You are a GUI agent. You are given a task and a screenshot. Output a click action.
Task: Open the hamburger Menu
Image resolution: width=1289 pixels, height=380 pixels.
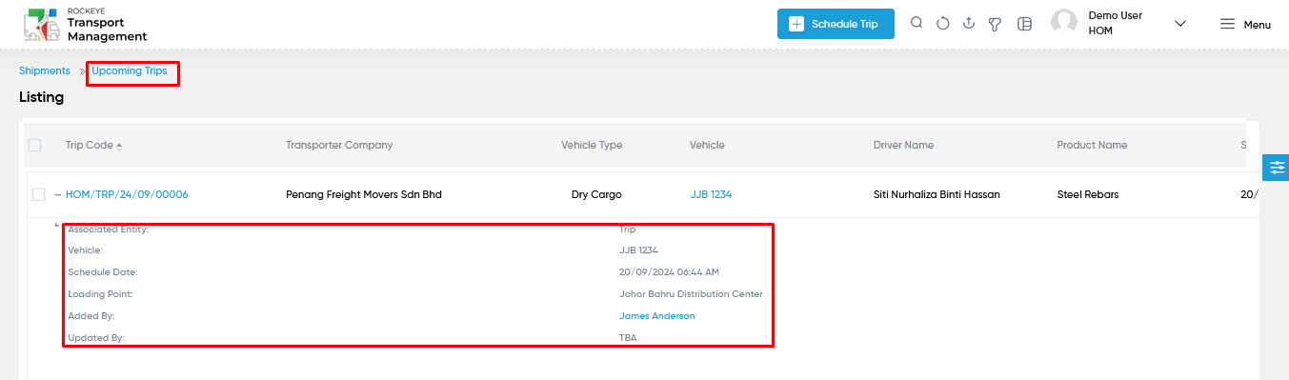coord(1245,25)
